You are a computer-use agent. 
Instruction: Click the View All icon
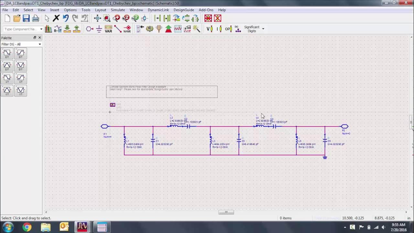coord(97,18)
